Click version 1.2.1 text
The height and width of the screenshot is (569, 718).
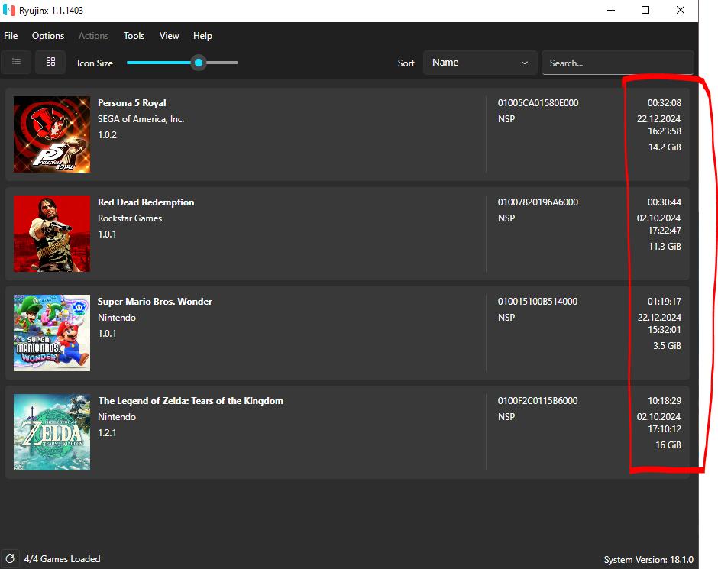pos(107,433)
